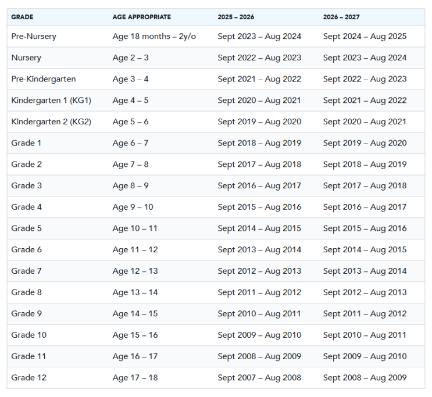Click the GRADE column header

coord(22,17)
